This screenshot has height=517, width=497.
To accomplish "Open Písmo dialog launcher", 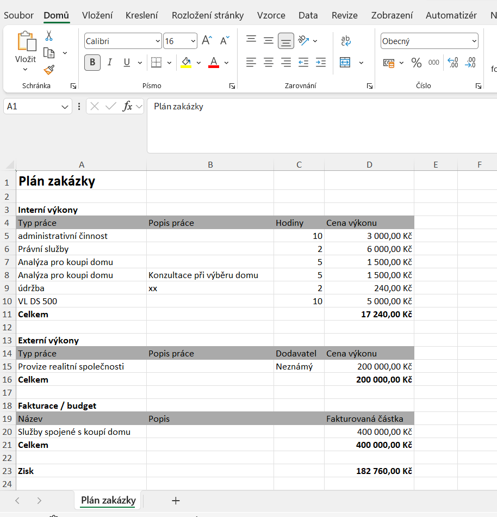I will (x=232, y=86).
